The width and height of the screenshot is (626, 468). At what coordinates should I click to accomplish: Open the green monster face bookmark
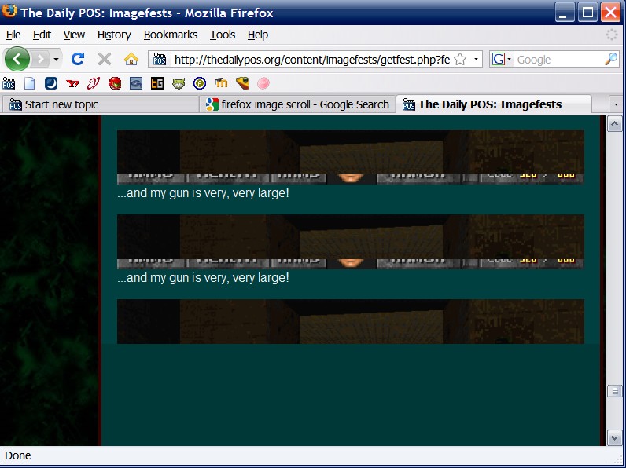click(179, 83)
